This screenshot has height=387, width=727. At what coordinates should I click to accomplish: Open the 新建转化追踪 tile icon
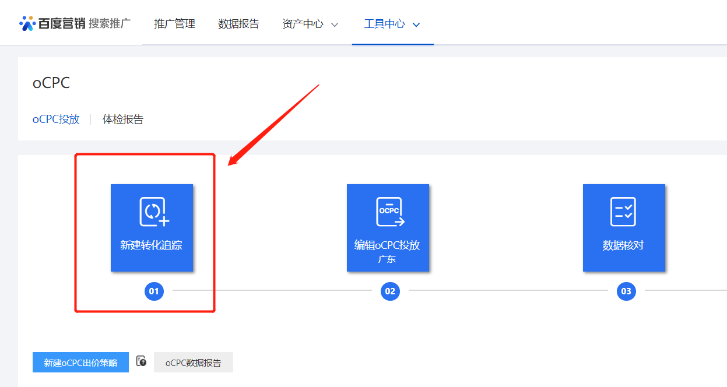(154, 212)
